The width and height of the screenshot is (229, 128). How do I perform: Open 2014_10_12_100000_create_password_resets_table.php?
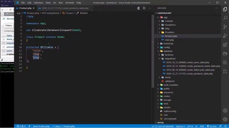click(193, 66)
